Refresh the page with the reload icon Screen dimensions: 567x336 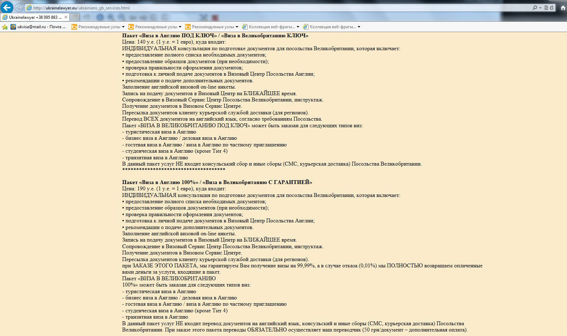552,8
